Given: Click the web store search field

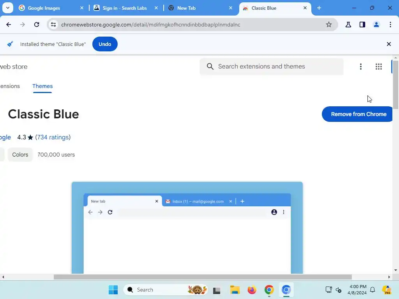Looking at the screenshot, I should 272,66.
